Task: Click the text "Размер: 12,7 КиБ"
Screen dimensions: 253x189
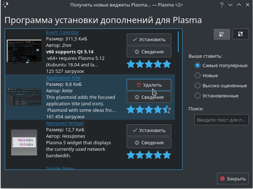Action: click(65, 129)
